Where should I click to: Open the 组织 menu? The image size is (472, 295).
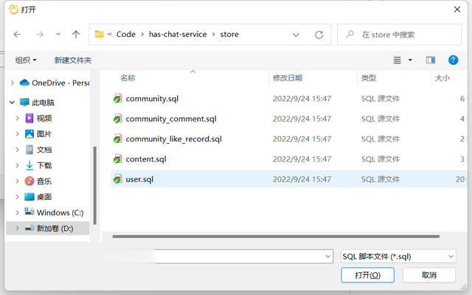click(x=26, y=60)
